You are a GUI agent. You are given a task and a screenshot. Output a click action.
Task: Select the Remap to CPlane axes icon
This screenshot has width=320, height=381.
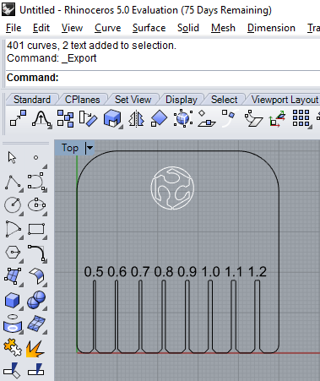[x=278, y=118]
